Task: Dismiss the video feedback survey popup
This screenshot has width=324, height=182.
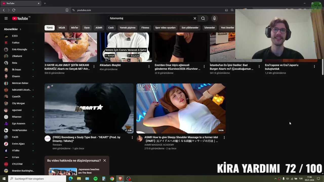Action: click(105, 161)
